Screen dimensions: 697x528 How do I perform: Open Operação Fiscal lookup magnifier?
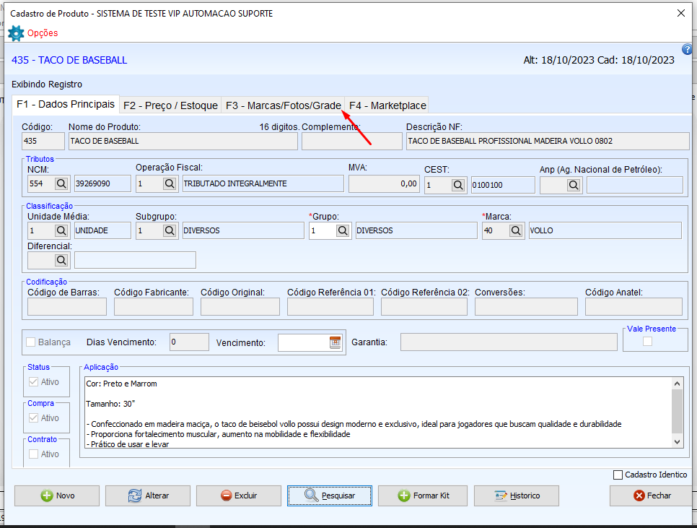(170, 183)
